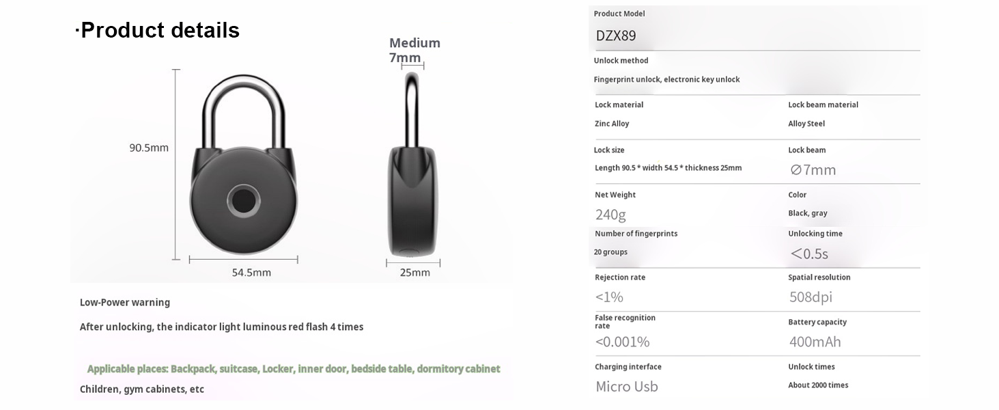The height and width of the screenshot is (410, 999).
Task: Click the 240g net weight value
Action: (610, 215)
